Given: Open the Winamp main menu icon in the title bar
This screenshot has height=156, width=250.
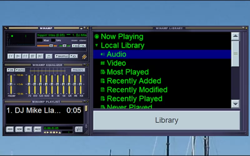Looking at the screenshot, I should 6,28.
